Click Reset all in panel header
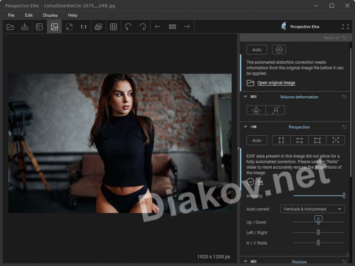The image size is (355, 266). (x=331, y=38)
